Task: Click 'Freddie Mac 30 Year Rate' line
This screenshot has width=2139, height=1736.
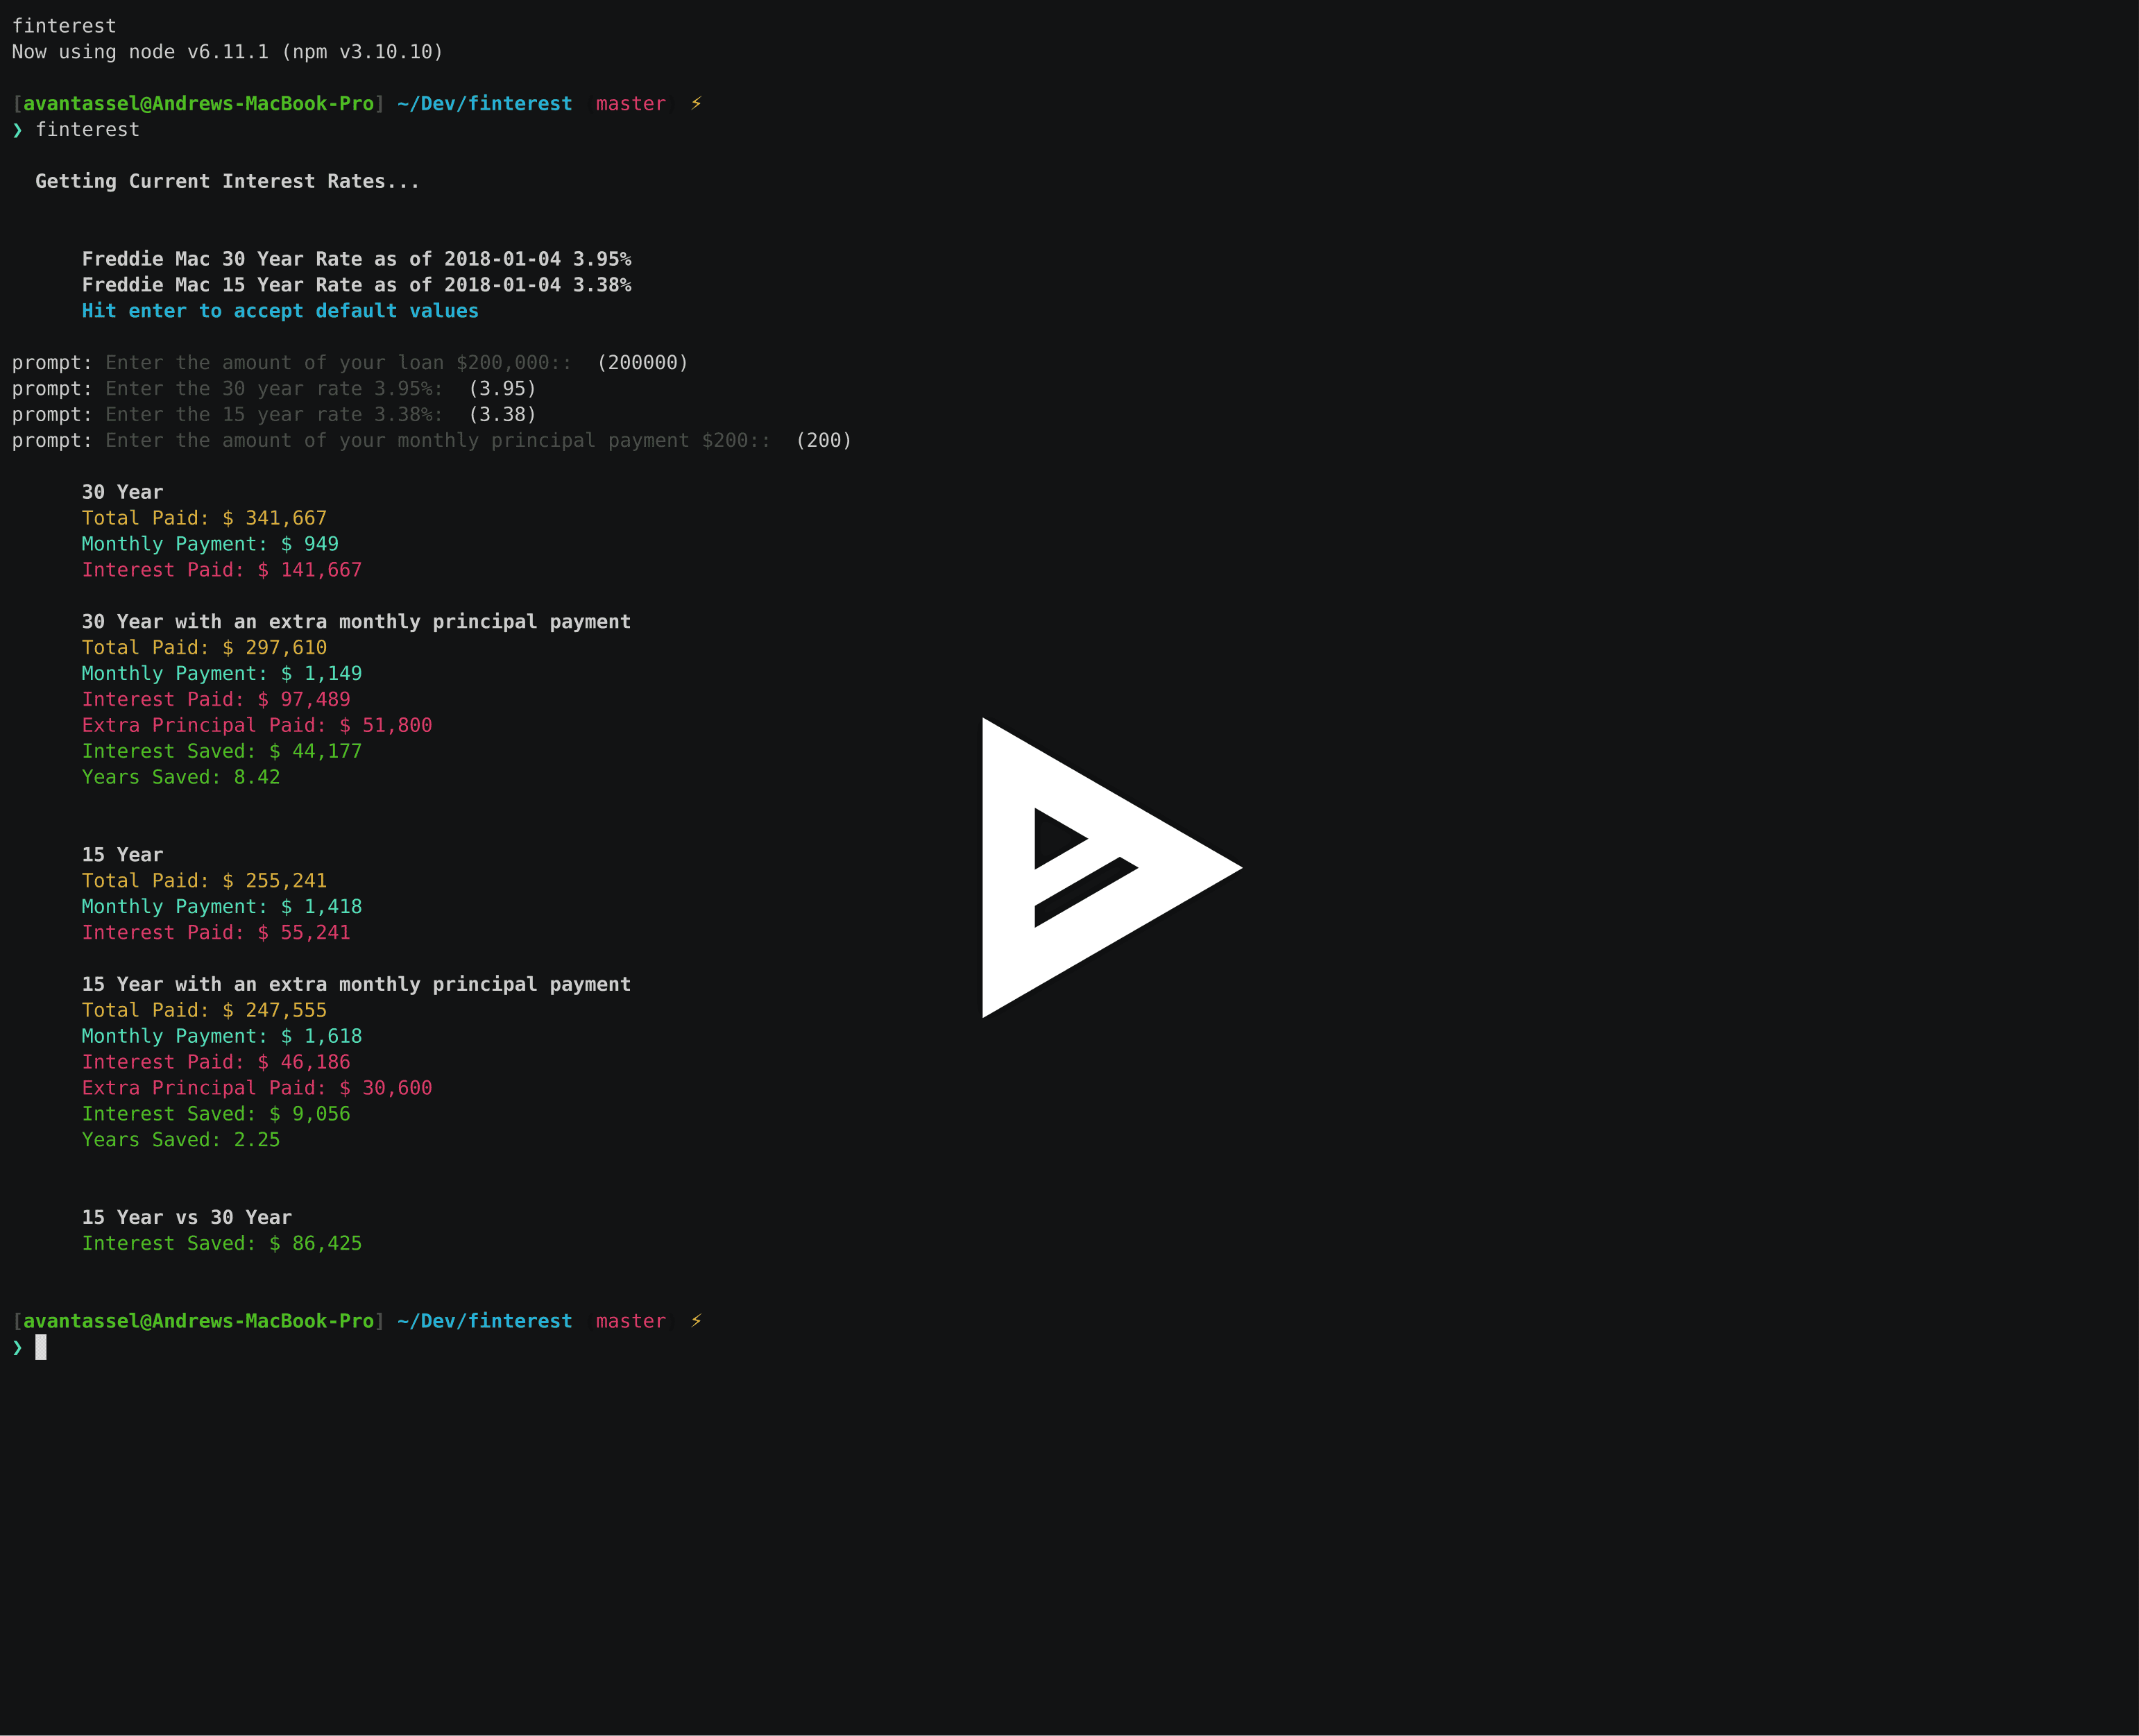Action: (x=356, y=259)
